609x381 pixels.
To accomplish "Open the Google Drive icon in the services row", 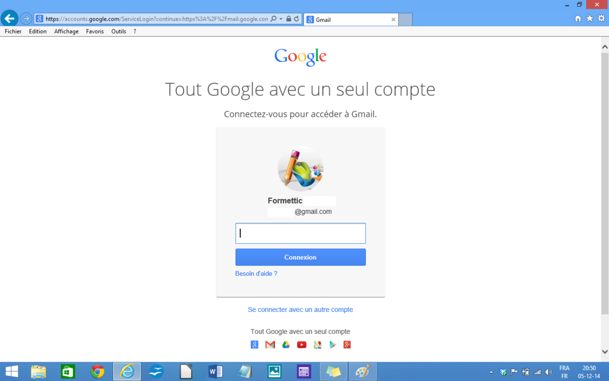I will click(286, 345).
